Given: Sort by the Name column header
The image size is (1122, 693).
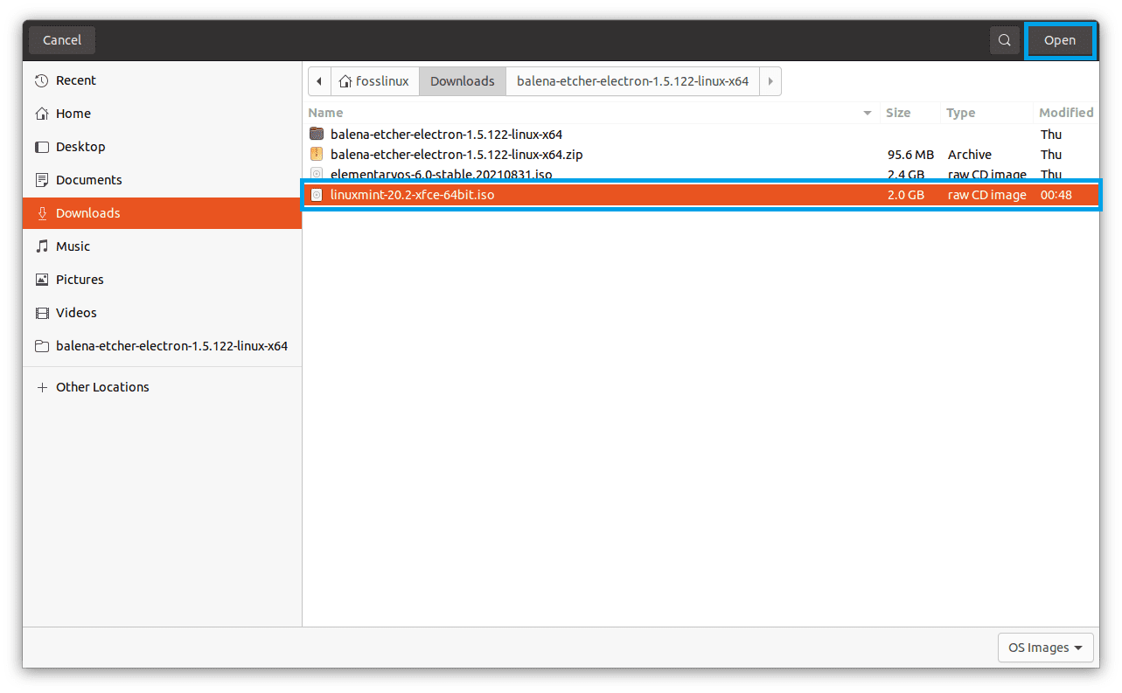Looking at the screenshot, I should 592,113.
